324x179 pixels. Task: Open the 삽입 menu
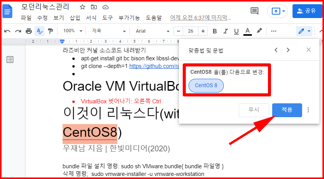click(75, 18)
